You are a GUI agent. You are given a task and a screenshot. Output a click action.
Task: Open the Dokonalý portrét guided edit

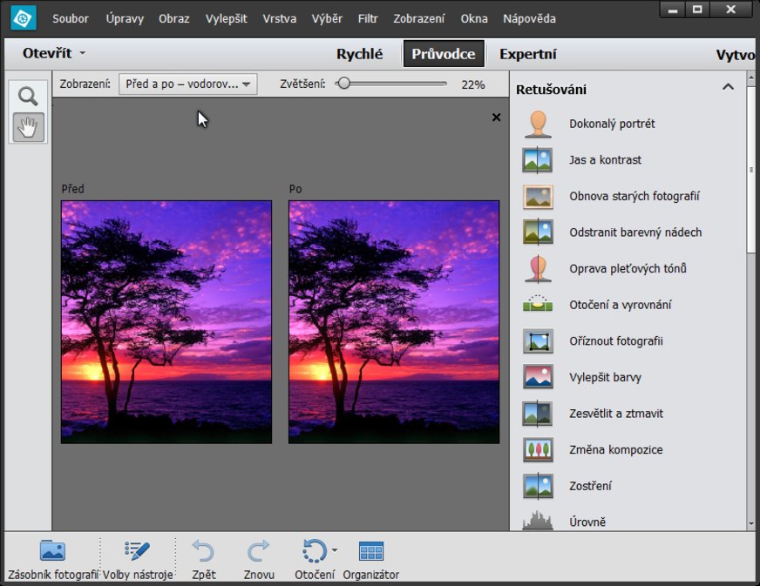(612, 124)
